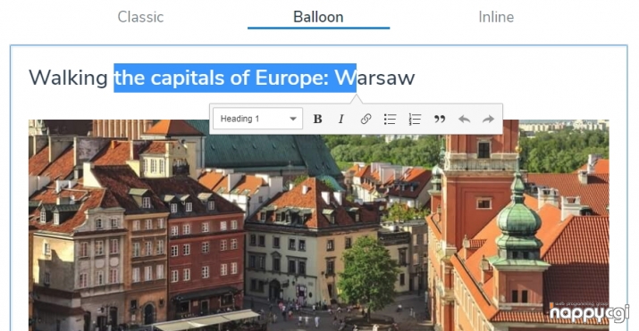Toggle bold formatting in balloon toolbar
This screenshot has height=331, width=639.
pos(317,119)
